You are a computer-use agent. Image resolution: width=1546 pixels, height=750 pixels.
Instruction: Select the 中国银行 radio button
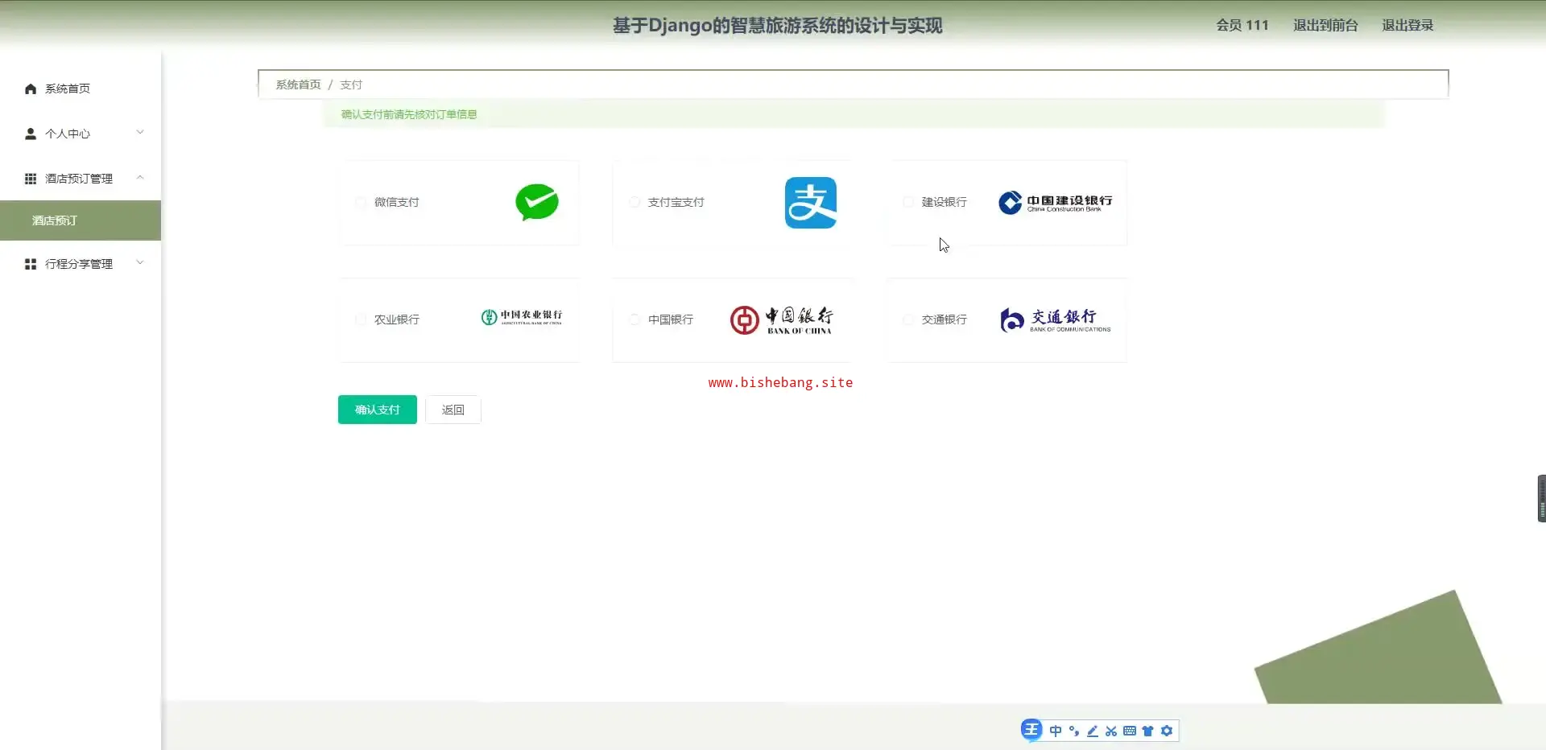635,319
